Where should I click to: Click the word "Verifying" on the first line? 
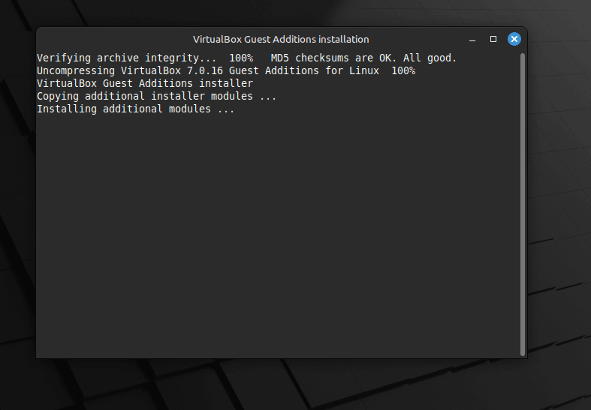(64, 58)
